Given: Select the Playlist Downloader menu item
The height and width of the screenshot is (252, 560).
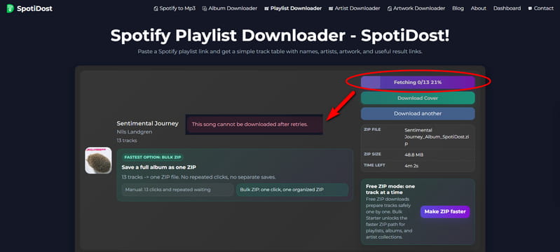Looking at the screenshot, I should tap(296, 8).
